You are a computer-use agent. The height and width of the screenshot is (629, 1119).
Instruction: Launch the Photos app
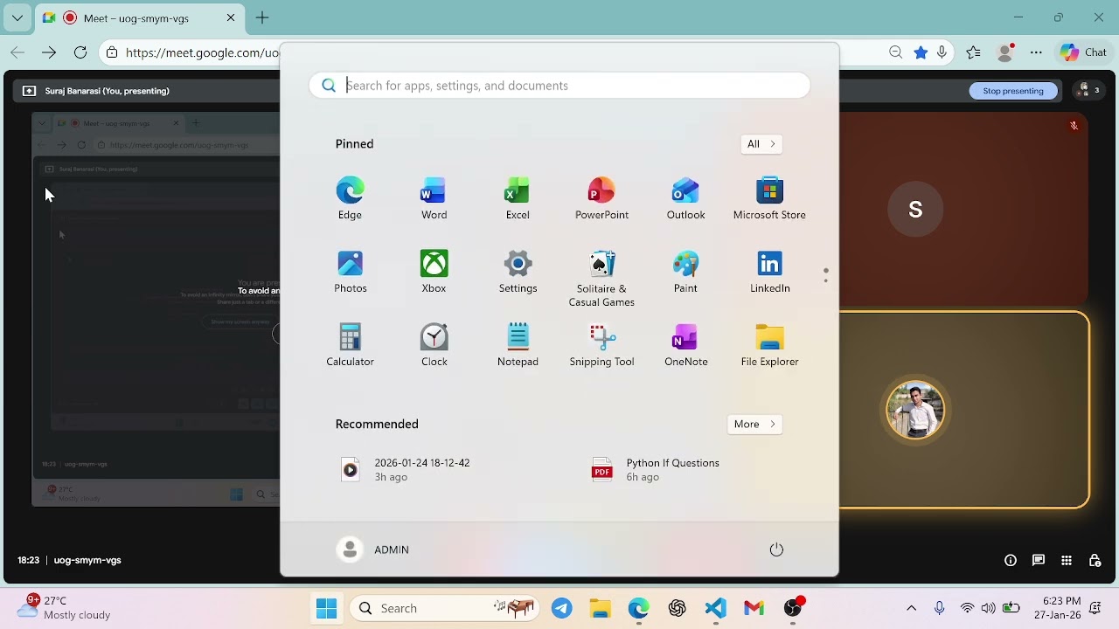point(350,272)
